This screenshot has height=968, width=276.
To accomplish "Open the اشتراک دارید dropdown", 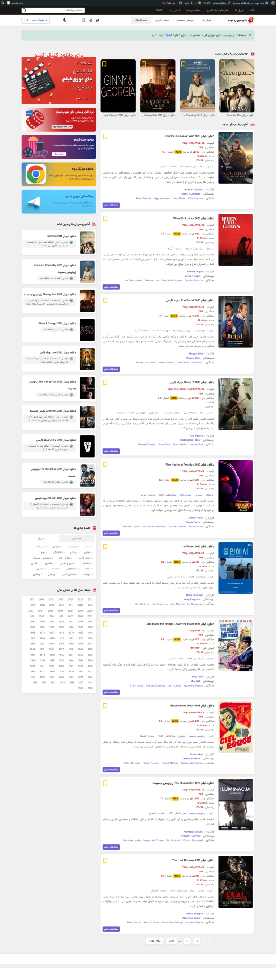I will (x=40, y=20).
